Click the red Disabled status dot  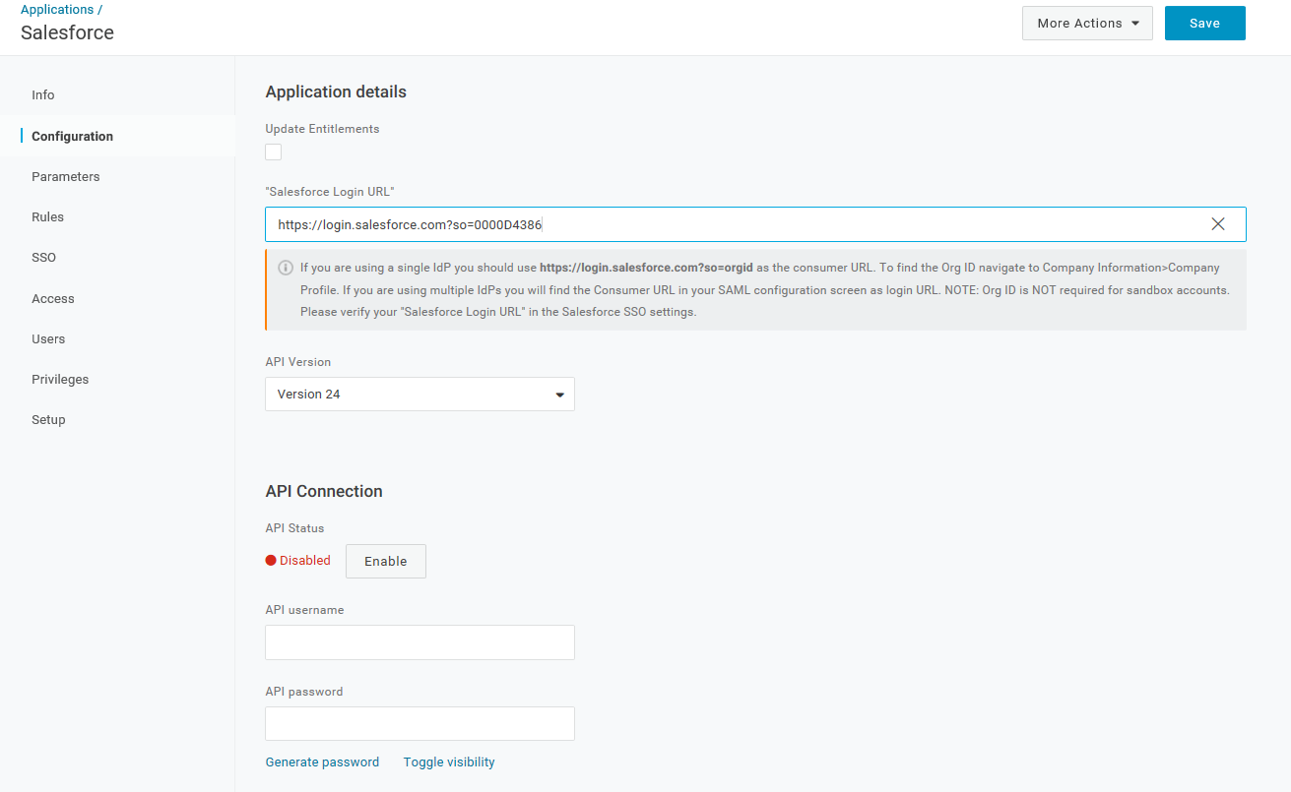pyautogui.click(x=271, y=561)
